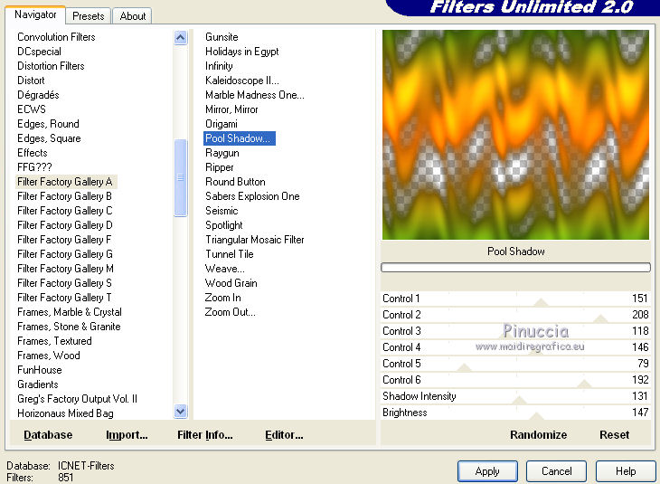Select Greg's Factory Output Vol. II
The image size is (660, 484).
tap(78, 399)
